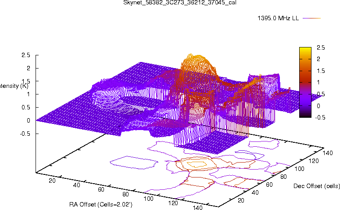Click the 2.5 tick label on intensity axis
340x210 pixels.
coord(25,55)
